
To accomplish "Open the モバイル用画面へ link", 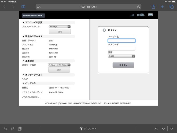I will click(x=31, y=97).
